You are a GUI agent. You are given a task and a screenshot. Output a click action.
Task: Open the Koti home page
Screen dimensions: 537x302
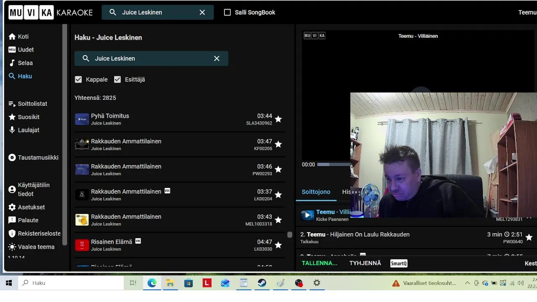tap(18, 36)
